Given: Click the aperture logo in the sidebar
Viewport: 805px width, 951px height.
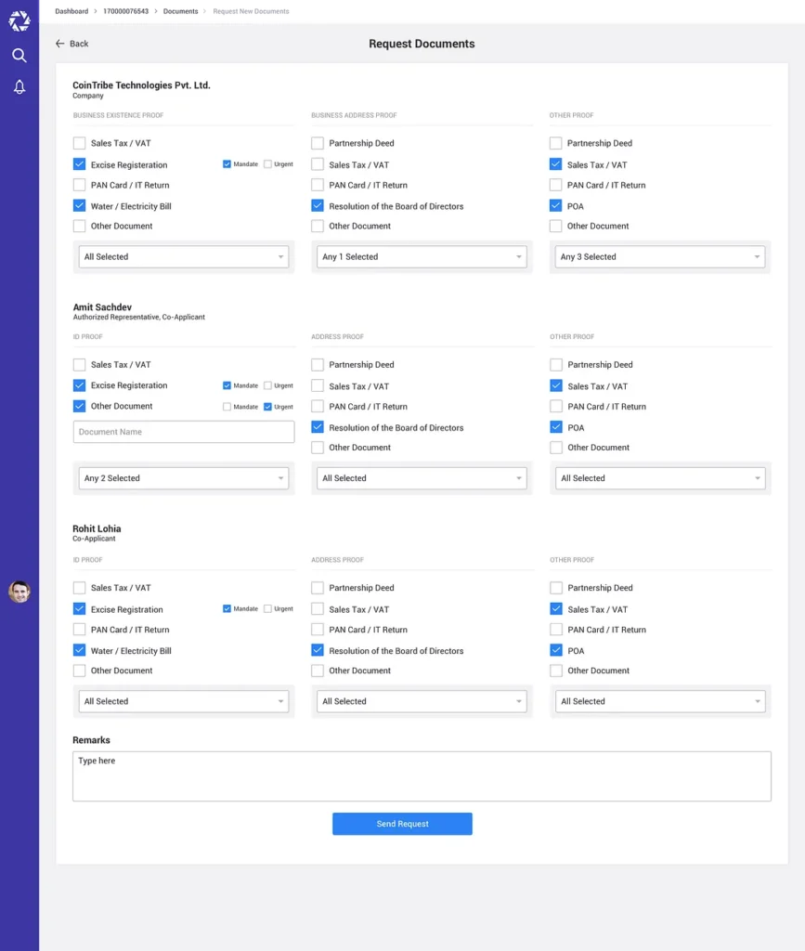Looking at the screenshot, I should (19, 21).
